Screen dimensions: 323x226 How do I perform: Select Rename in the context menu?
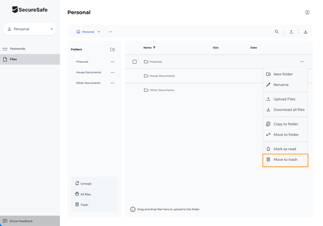281,85
